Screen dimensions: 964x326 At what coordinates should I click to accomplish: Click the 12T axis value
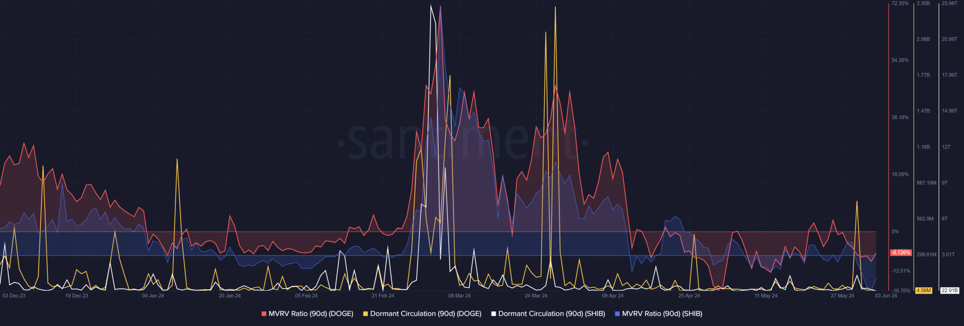click(946, 147)
